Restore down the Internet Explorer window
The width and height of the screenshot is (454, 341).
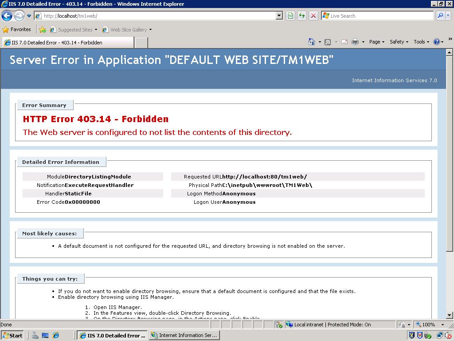click(441, 4)
